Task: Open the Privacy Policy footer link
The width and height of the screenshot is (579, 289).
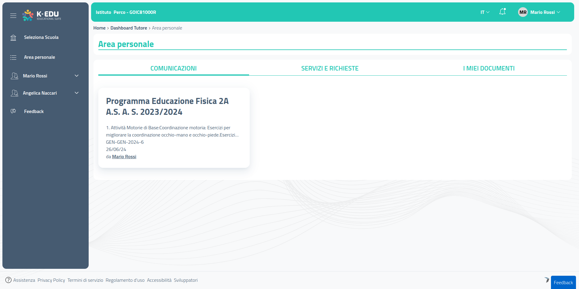Action: [x=51, y=280]
